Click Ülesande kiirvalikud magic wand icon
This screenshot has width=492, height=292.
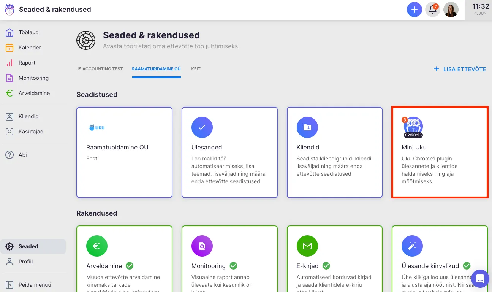coord(412,246)
